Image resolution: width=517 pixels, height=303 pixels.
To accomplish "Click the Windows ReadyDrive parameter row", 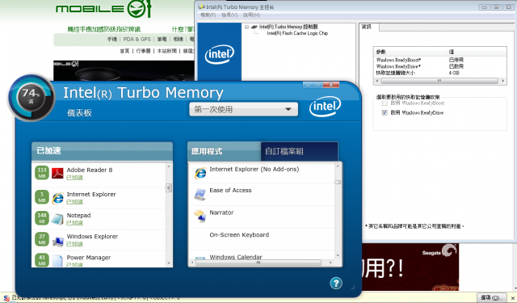I will [x=440, y=66].
